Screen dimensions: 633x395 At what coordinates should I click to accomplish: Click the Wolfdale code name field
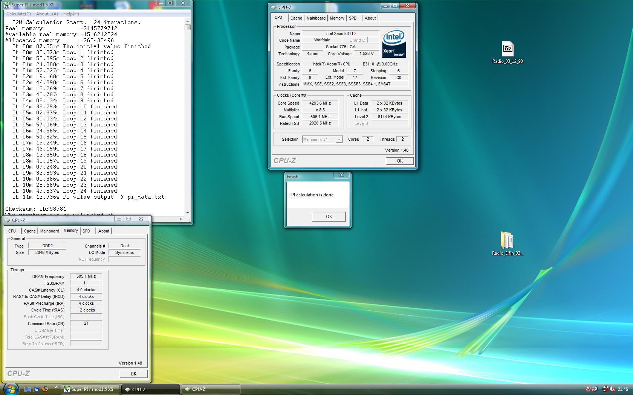[322, 40]
